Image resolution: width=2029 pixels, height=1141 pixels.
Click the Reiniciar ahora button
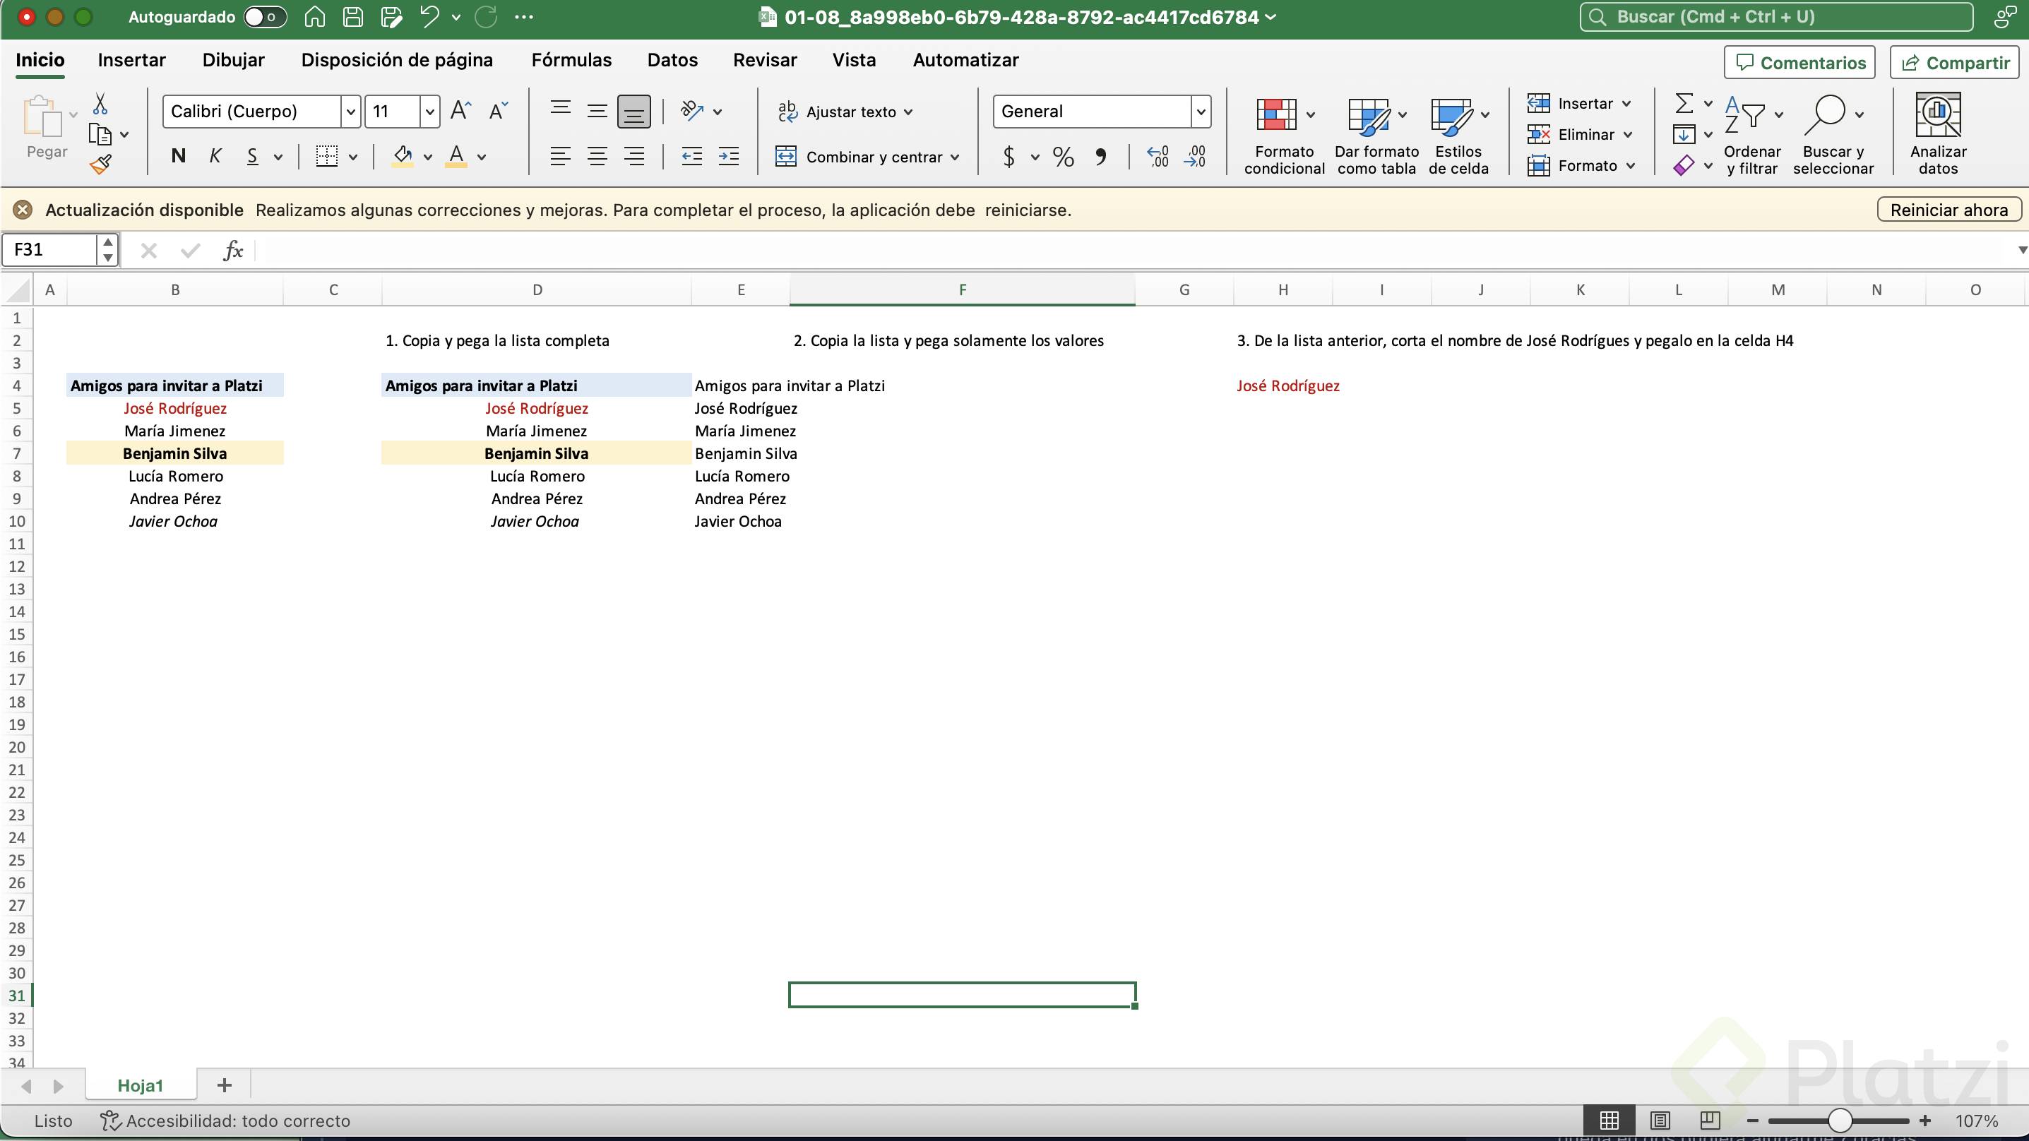point(1948,210)
